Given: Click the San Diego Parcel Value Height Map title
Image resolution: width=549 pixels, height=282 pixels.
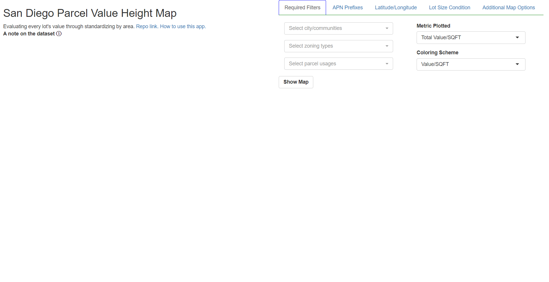Looking at the screenshot, I should pyautogui.click(x=90, y=13).
